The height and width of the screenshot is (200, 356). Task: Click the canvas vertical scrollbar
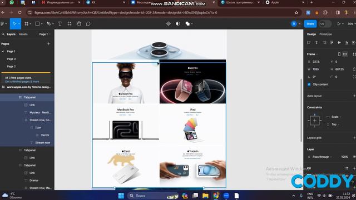301,110
